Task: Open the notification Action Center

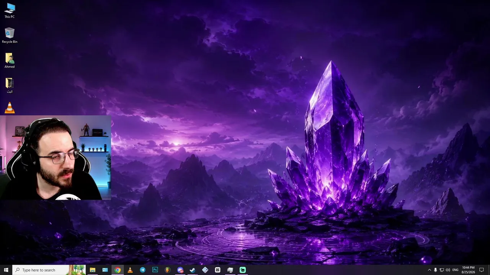Action: click(x=482, y=270)
